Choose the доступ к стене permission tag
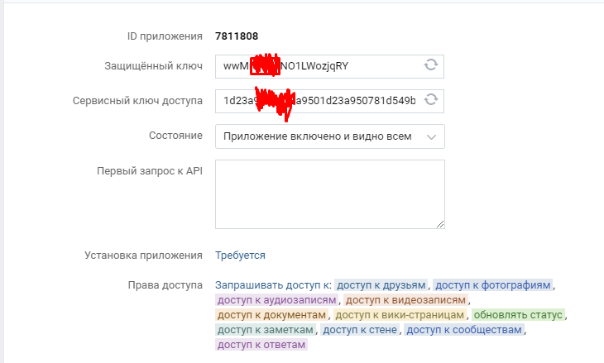Image resolution: width=604 pixels, height=363 pixels. (x=361, y=330)
